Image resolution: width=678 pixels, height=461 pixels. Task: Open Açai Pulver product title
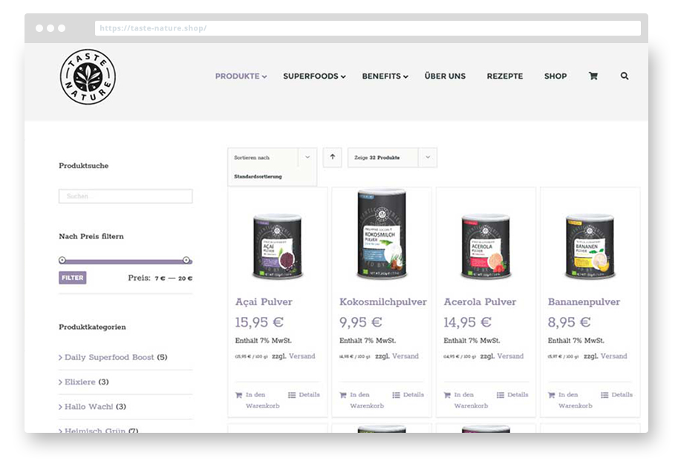coord(264,301)
